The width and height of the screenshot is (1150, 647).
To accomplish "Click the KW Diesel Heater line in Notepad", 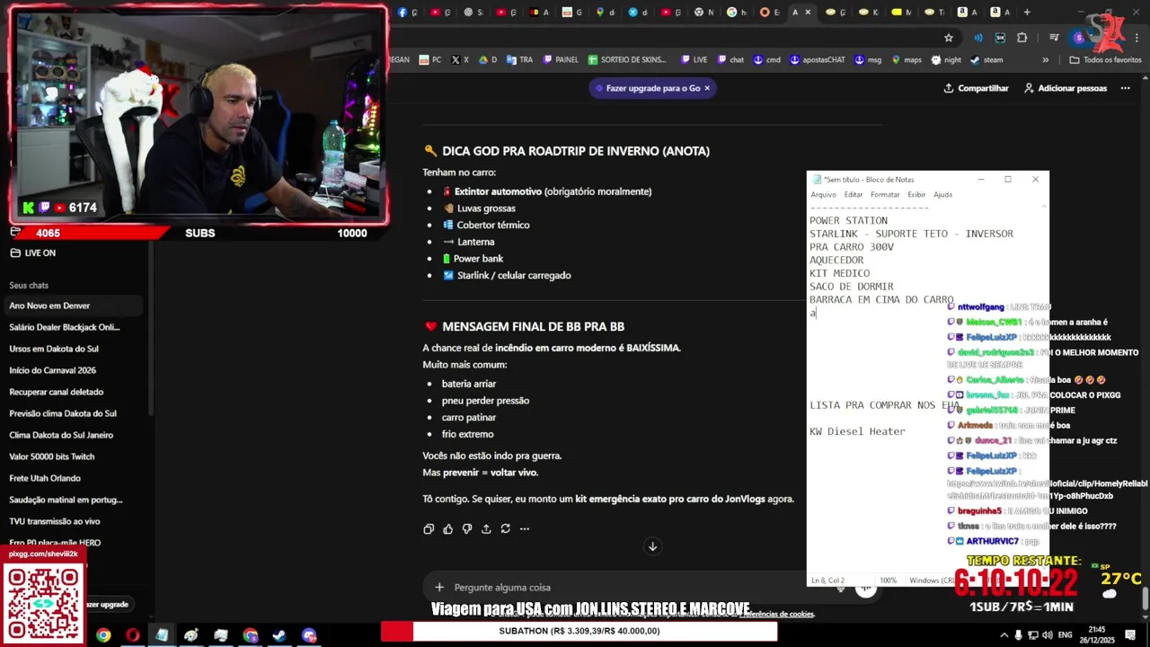I will (857, 431).
